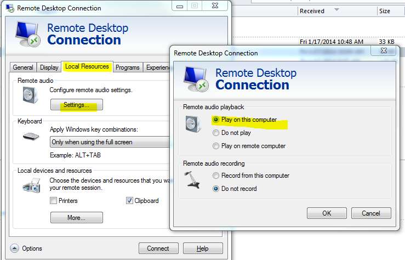Click the microphone icon in Remote audio recording
Image resolution: width=405 pixels, height=260 pixels.
pyautogui.click(x=192, y=179)
